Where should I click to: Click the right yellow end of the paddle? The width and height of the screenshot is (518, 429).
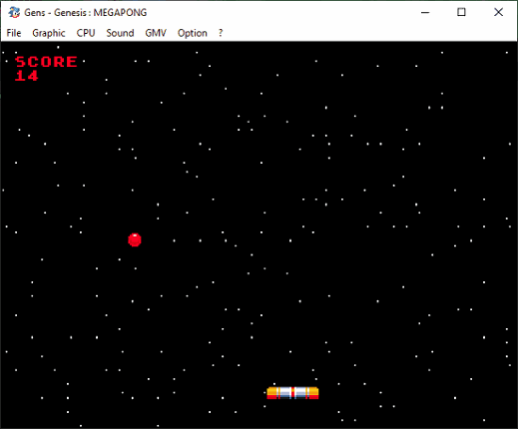click(x=313, y=393)
